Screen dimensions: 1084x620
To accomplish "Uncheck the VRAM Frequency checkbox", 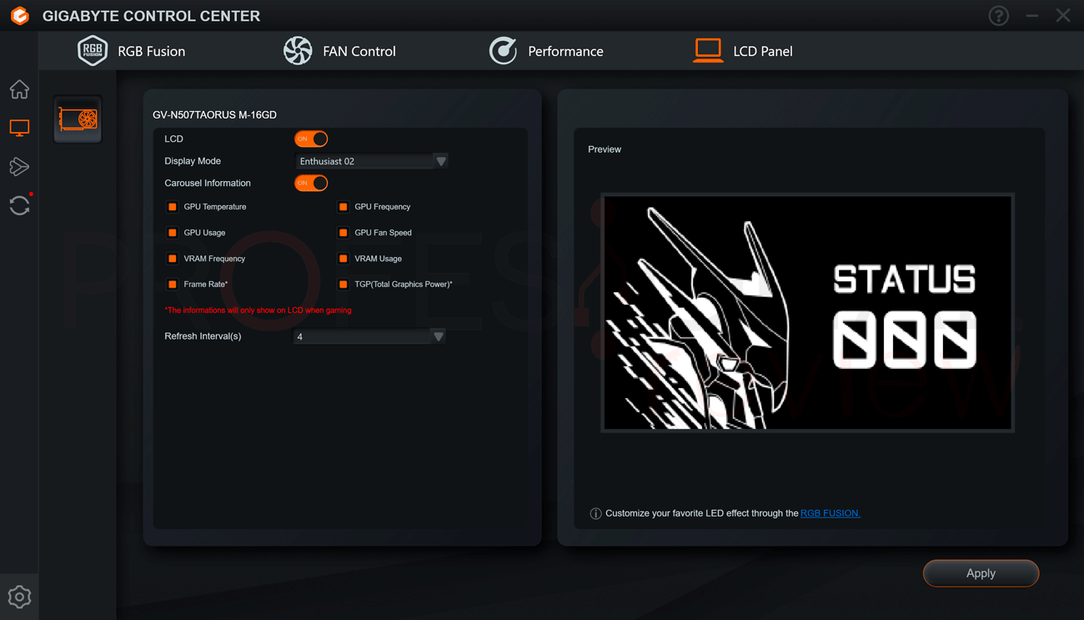I will click(x=173, y=259).
